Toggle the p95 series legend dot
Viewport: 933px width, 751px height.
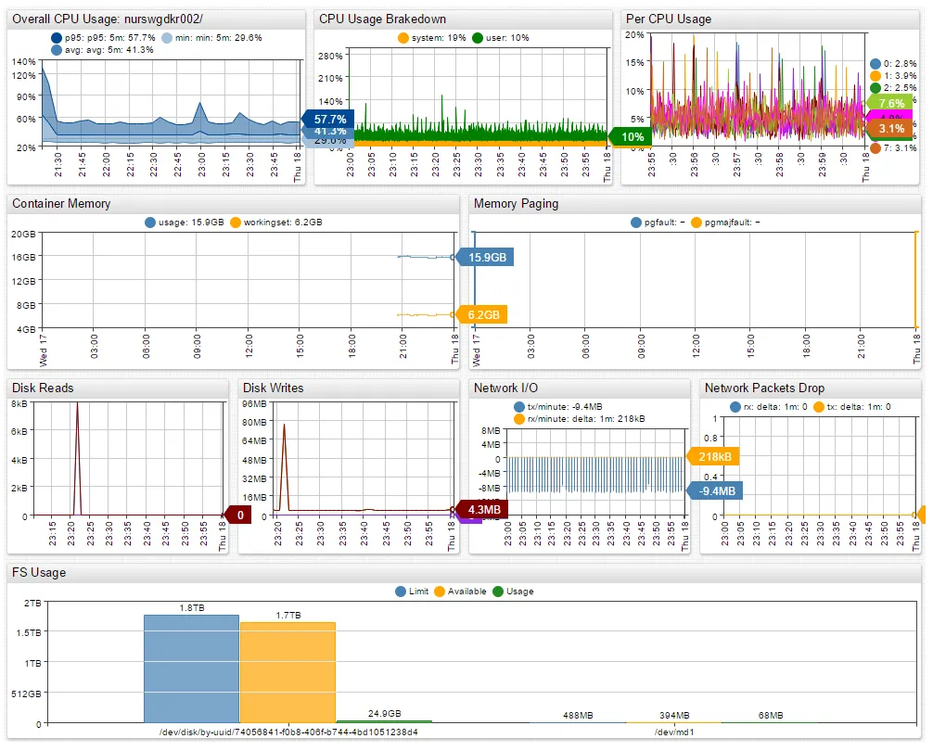coord(57,38)
